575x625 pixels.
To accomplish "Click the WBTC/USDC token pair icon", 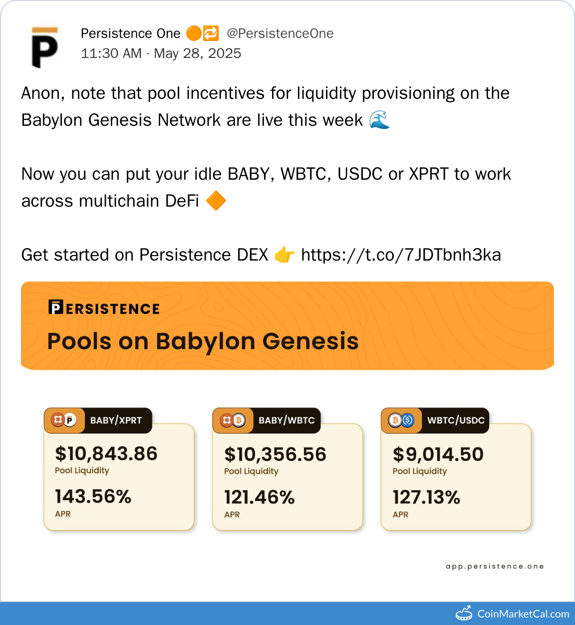I will pyautogui.click(x=401, y=420).
